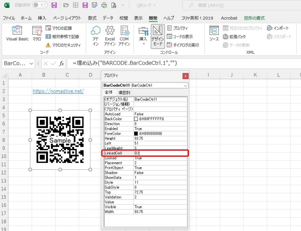
Task: Select the QR code barcode object
Action: coord(60,140)
